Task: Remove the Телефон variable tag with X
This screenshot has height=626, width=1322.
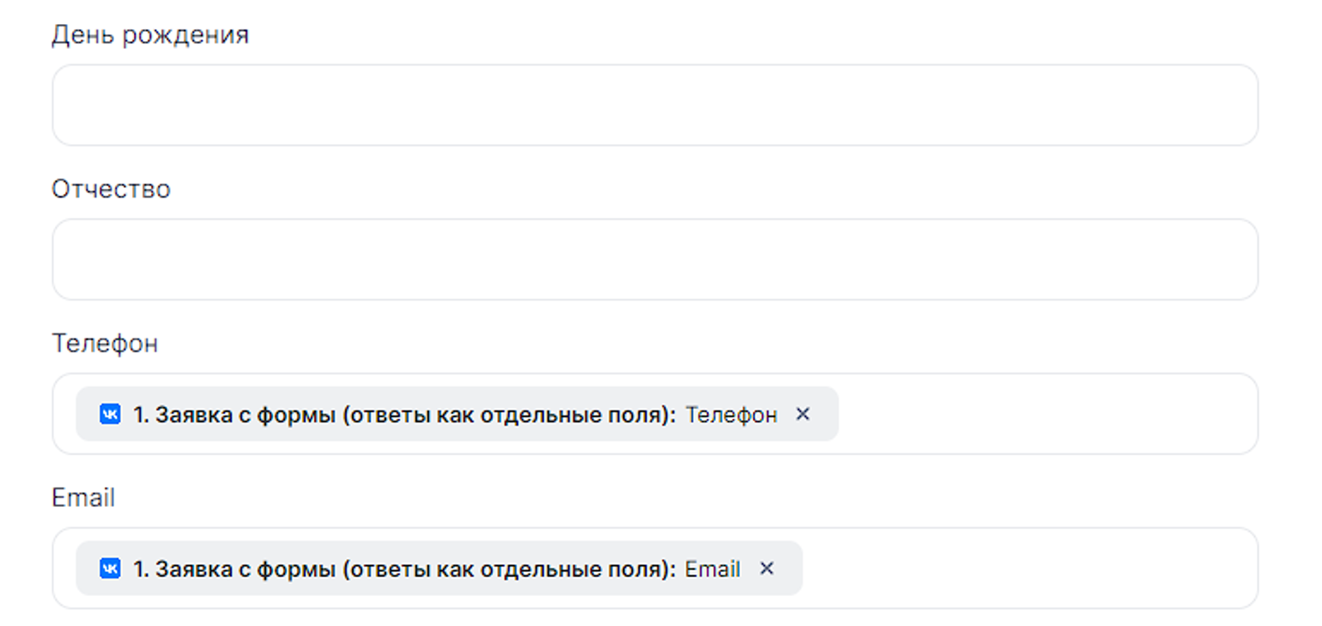Action: click(803, 415)
